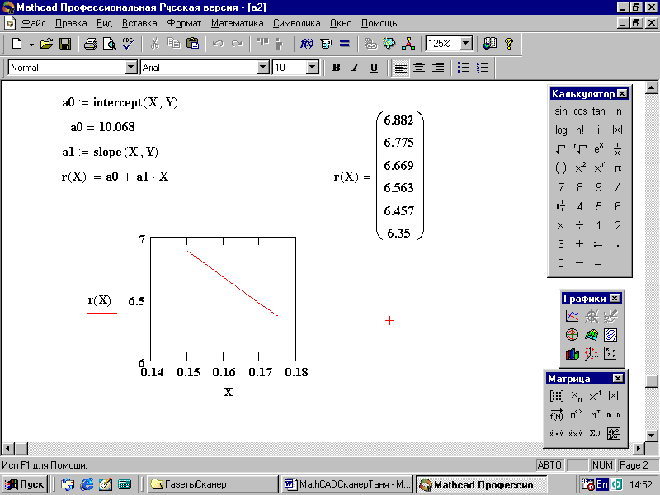The height and width of the screenshot is (495, 660).
Task: Open the New worksheet template arrow
Action: click(31, 44)
